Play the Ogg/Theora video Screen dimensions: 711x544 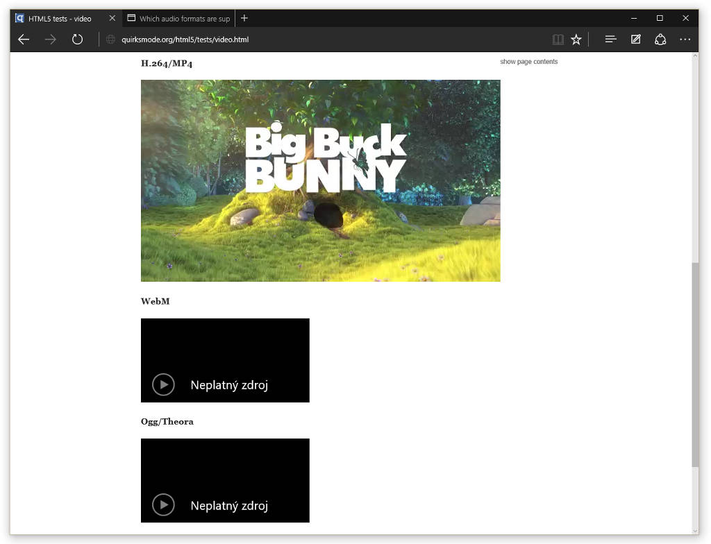pyautogui.click(x=163, y=504)
